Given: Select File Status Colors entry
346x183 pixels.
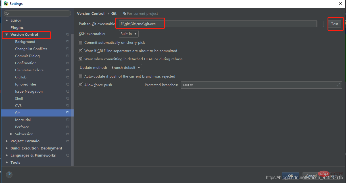Looking at the screenshot, I should click(x=29, y=70).
